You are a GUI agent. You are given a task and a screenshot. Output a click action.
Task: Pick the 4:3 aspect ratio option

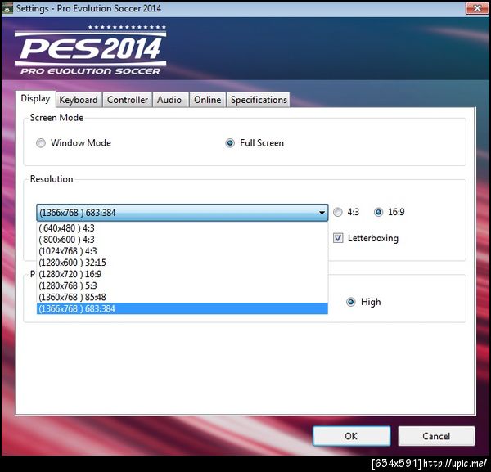337,212
